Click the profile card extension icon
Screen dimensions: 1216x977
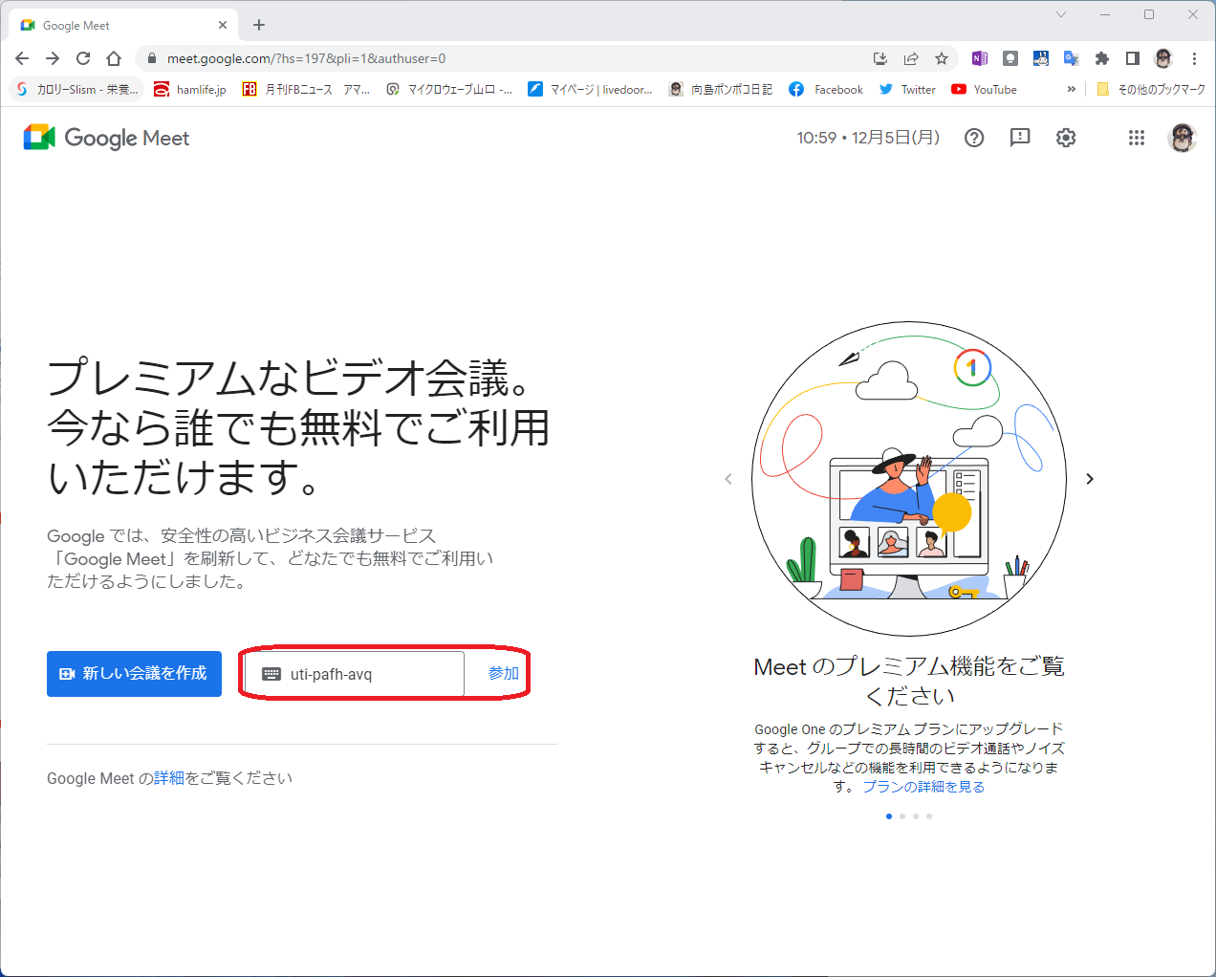pos(1010,58)
